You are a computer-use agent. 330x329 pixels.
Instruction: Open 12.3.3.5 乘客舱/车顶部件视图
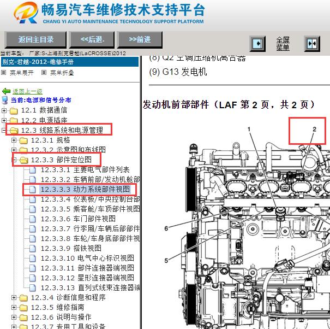pos(91,209)
